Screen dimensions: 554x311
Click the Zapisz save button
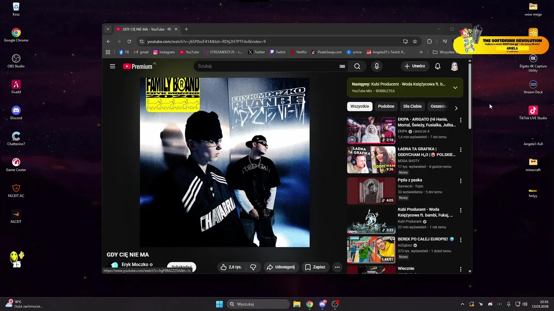[x=315, y=267]
